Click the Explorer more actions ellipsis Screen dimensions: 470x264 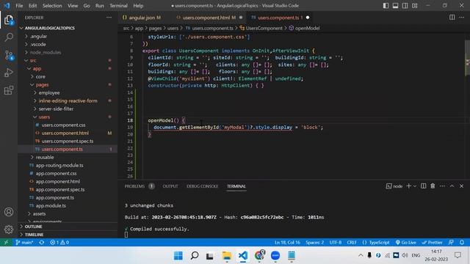pyautogui.click(x=109, y=18)
